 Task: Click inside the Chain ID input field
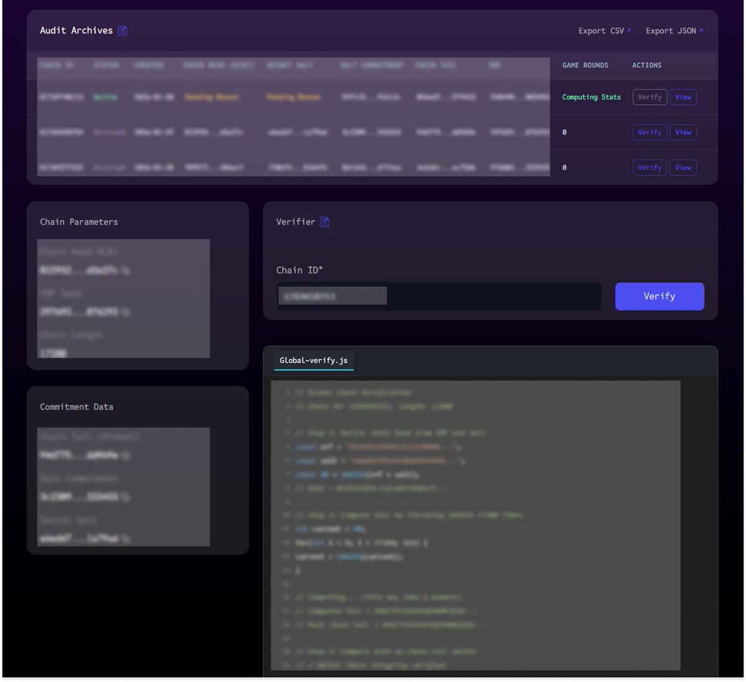[438, 296]
